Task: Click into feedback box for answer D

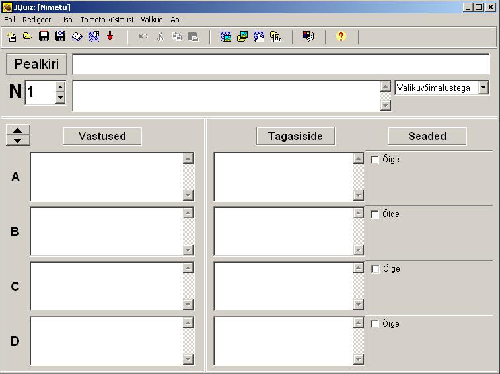Action: [284, 341]
